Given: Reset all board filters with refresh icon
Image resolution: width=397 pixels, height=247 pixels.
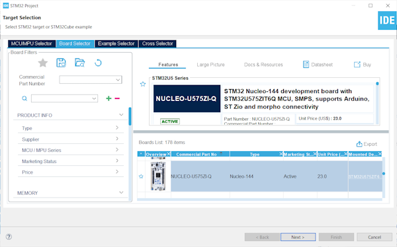Looking at the screenshot, I should (x=98, y=63).
